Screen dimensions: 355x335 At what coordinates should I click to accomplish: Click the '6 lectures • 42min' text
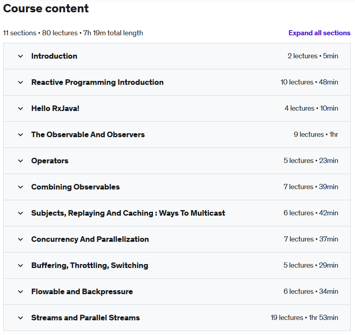(311, 213)
